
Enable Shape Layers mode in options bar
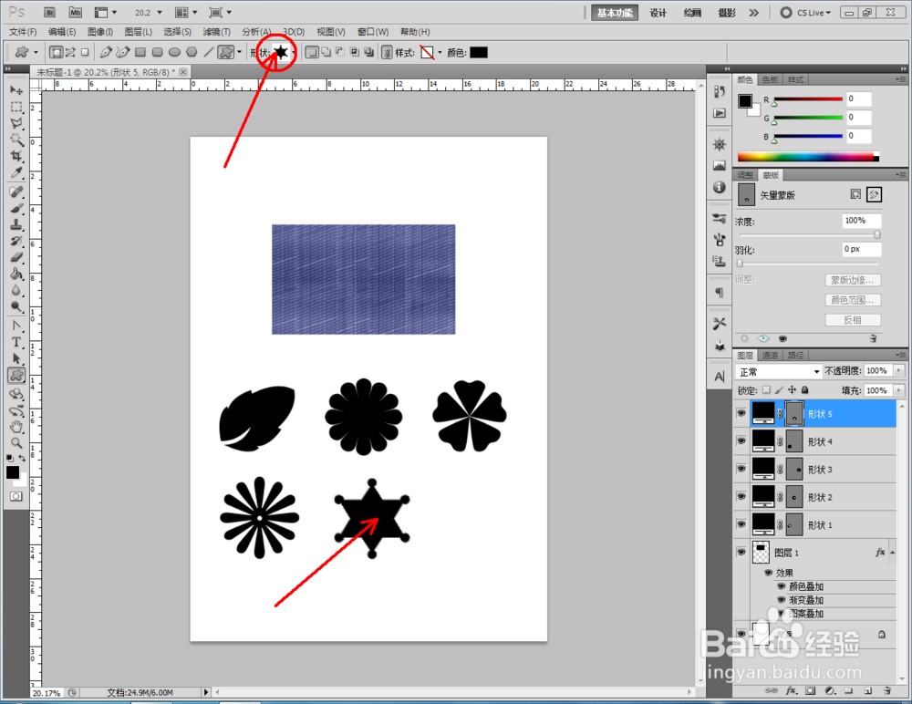point(57,52)
